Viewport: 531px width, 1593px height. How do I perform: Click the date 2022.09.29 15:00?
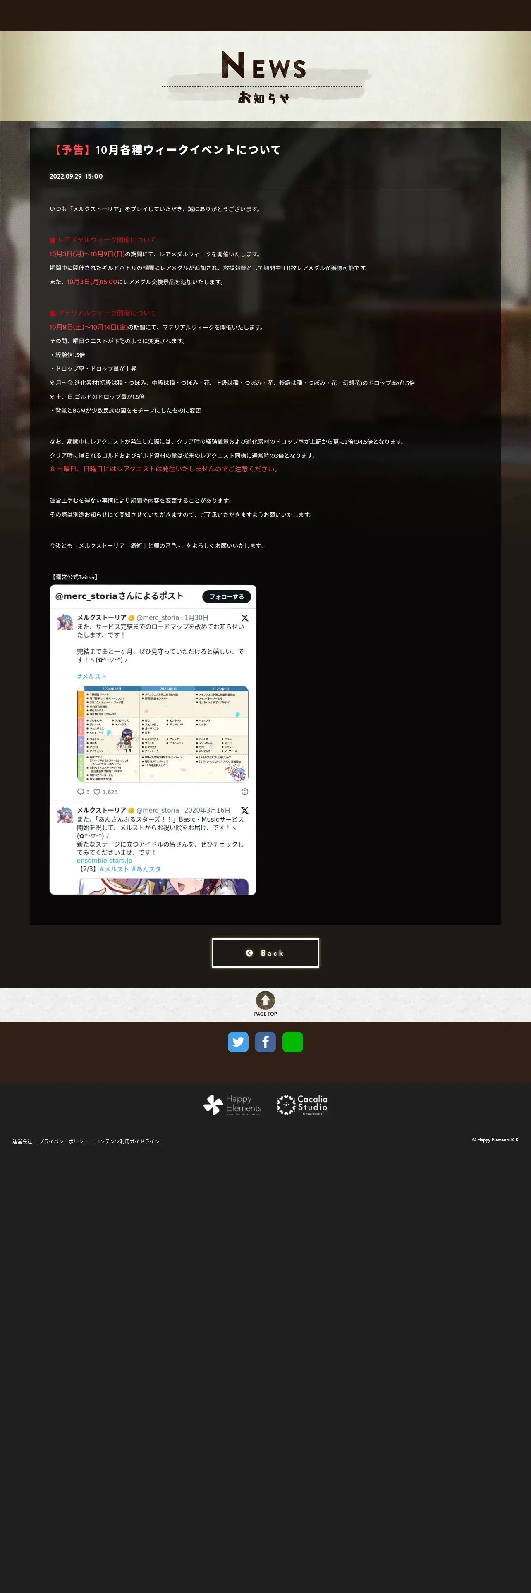tap(76, 176)
